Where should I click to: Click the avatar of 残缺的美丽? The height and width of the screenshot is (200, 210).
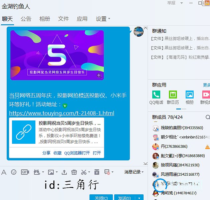(156, 128)
